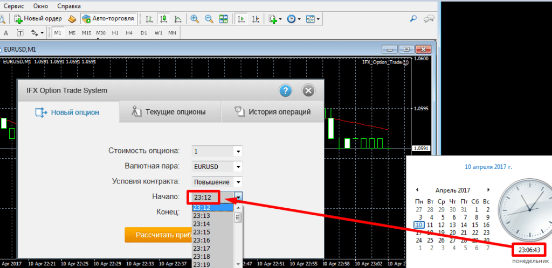
Task: Click the Рассчитать orange button
Action: (x=158, y=235)
